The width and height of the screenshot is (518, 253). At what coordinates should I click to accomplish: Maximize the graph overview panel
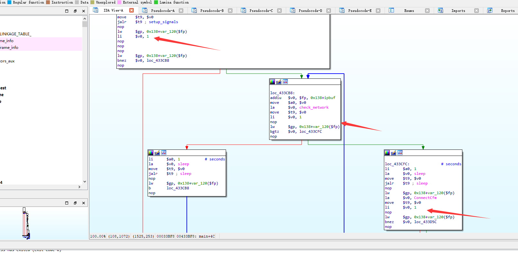coord(67,203)
